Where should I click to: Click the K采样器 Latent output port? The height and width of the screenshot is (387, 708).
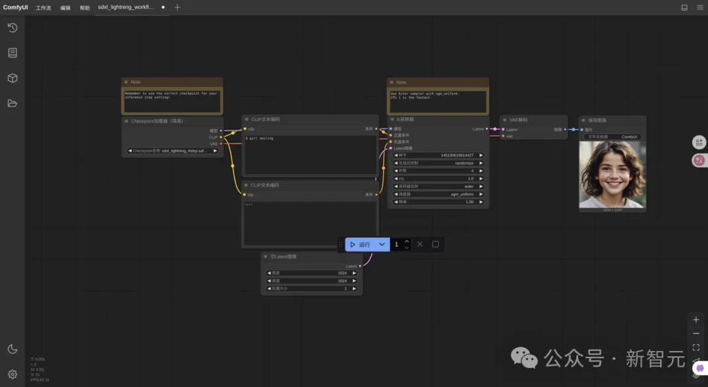click(x=486, y=129)
